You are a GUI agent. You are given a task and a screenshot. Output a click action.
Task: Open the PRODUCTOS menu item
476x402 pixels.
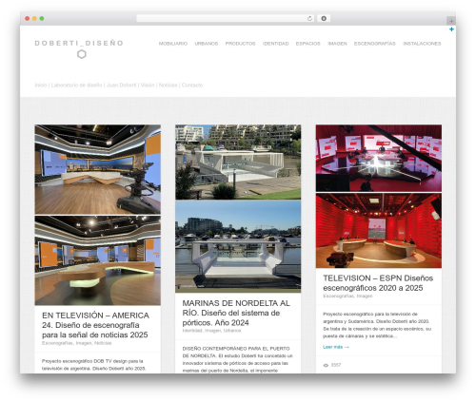[x=240, y=44]
